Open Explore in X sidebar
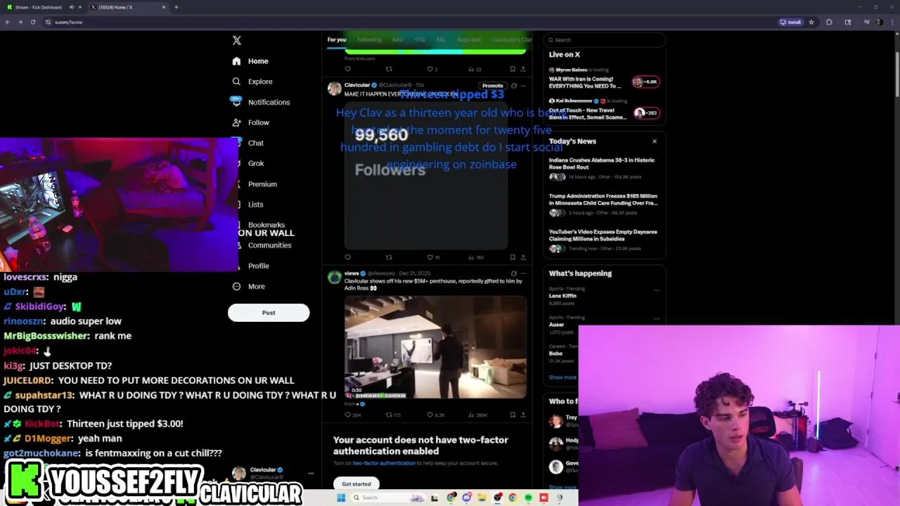The image size is (900, 506). click(252, 82)
